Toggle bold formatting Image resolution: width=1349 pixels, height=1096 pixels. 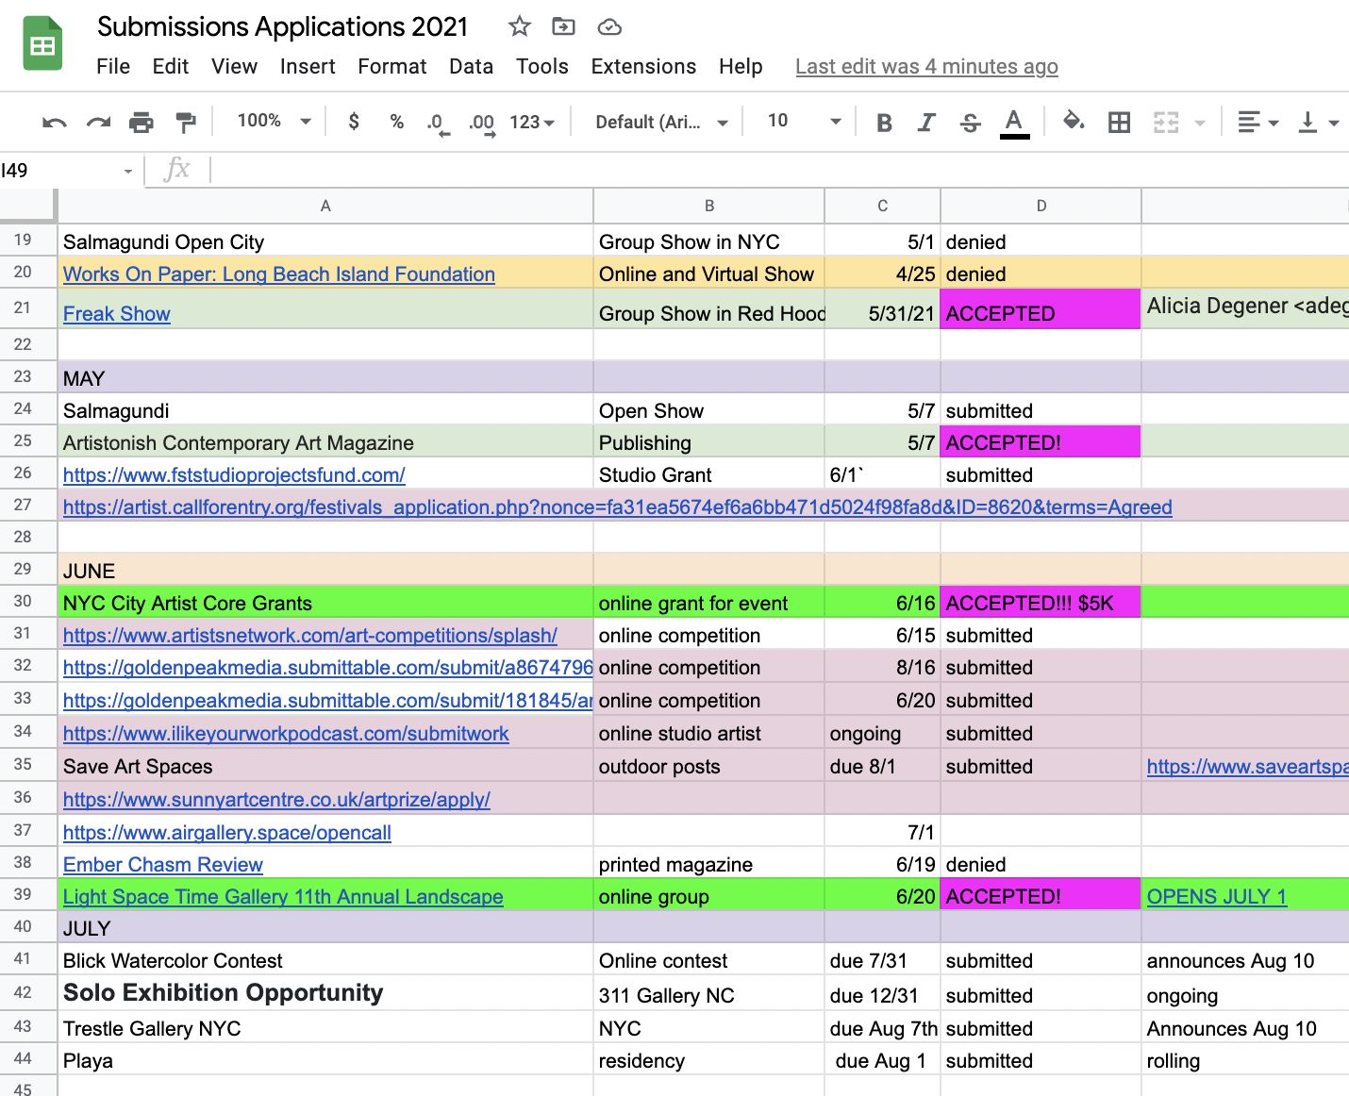coord(884,122)
